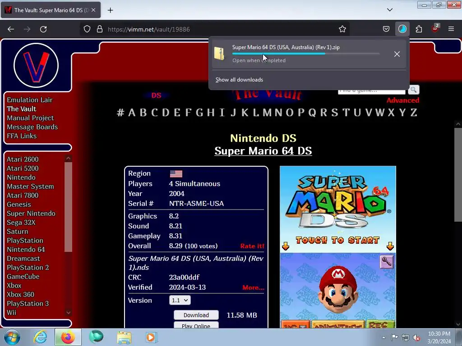
Task: Click the muted volume tray icon
Action: click(x=416, y=338)
